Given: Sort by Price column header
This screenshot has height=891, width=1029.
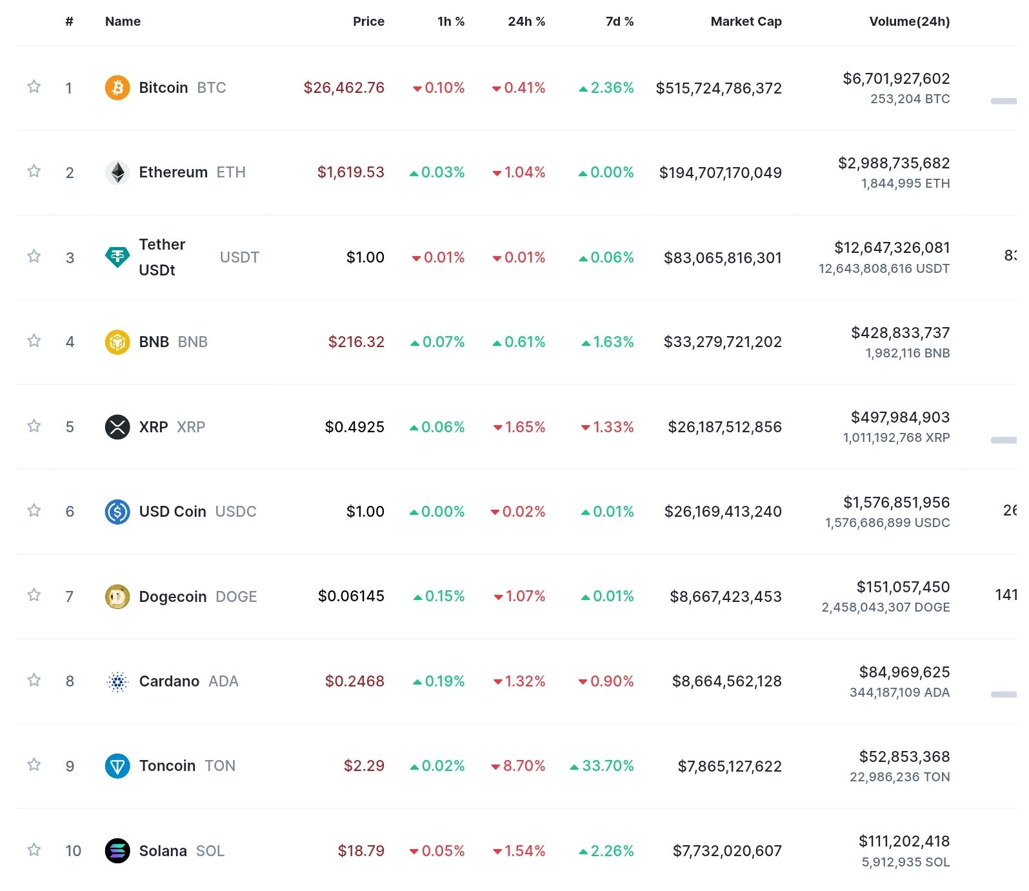Looking at the screenshot, I should click(368, 21).
